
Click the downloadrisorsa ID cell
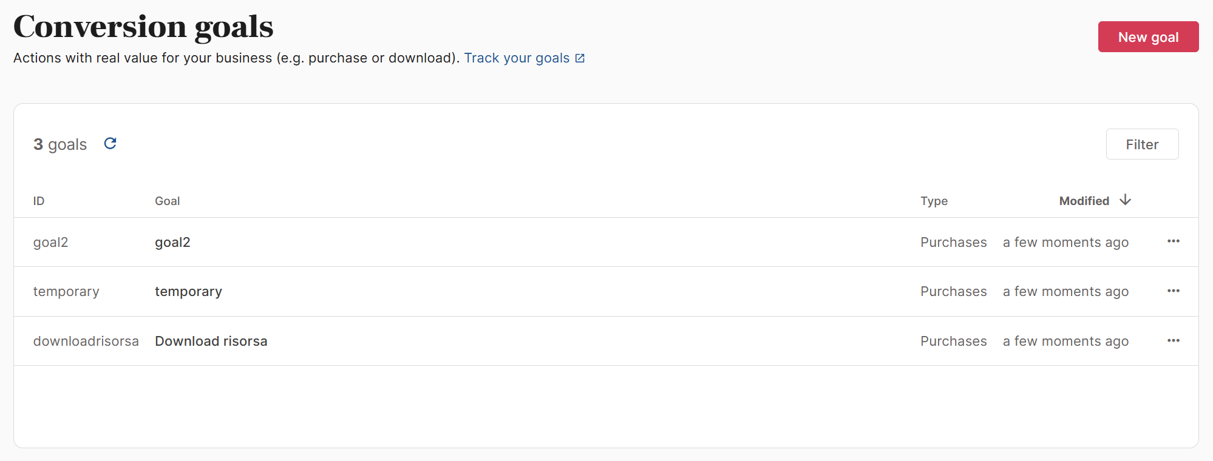86,342
